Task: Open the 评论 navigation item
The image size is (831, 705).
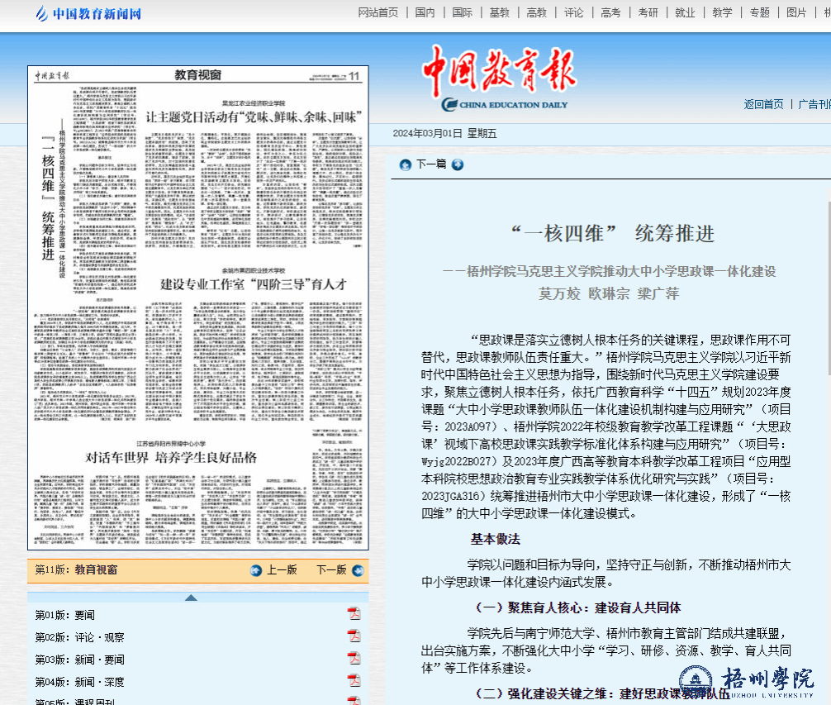Action: [x=573, y=12]
